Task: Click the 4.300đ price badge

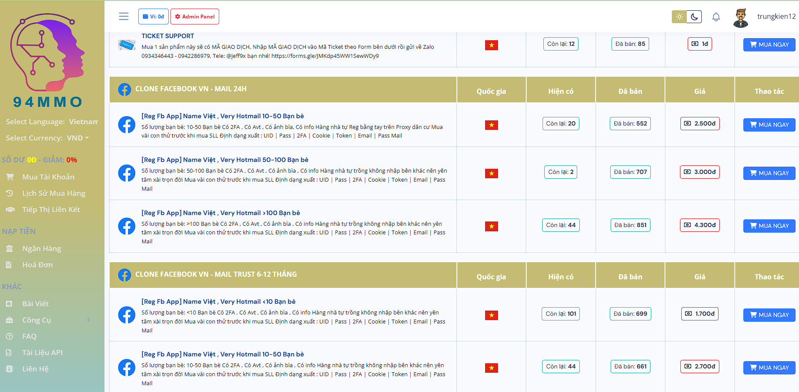Action: coord(700,225)
